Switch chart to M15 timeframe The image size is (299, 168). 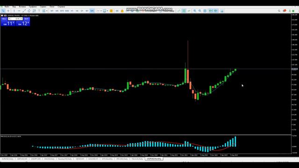click(x=62, y=11)
